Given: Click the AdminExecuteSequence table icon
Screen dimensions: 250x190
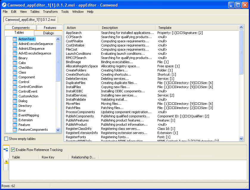Looking at the screenshot, I should click(15, 44).
